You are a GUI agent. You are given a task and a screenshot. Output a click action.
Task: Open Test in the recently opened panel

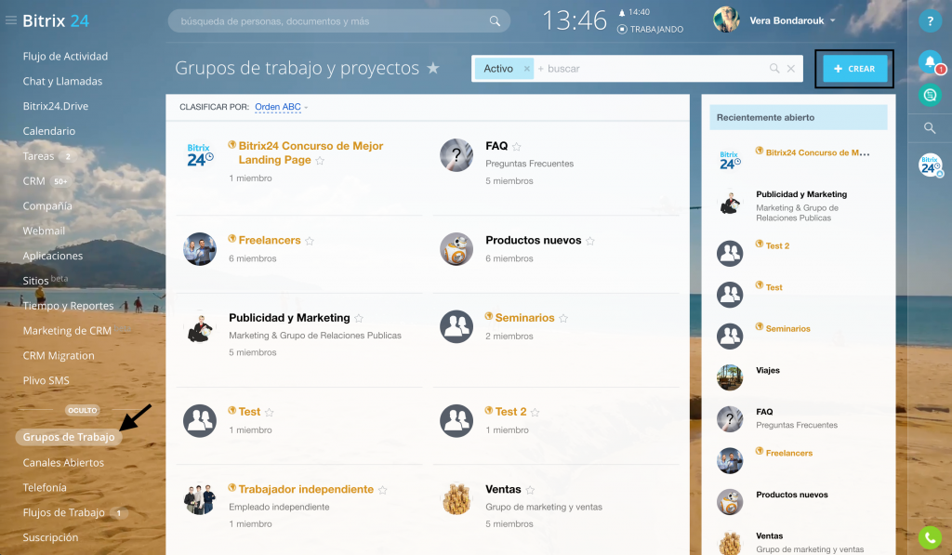pyautogui.click(x=774, y=287)
